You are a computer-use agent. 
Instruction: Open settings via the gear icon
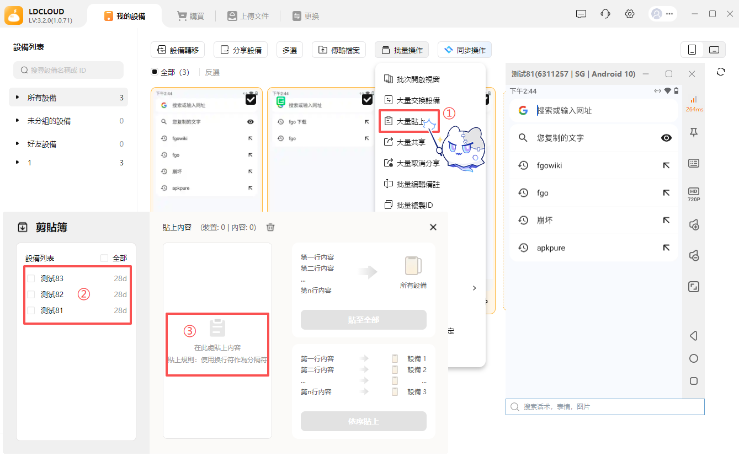click(x=630, y=14)
